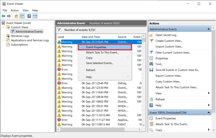
Task: Select the ESENT warning at 11:09:13 AM
Action: tap(99, 124)
